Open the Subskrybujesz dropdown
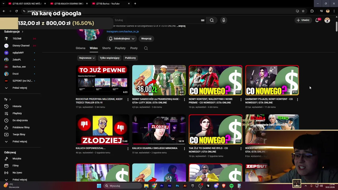 122,39
